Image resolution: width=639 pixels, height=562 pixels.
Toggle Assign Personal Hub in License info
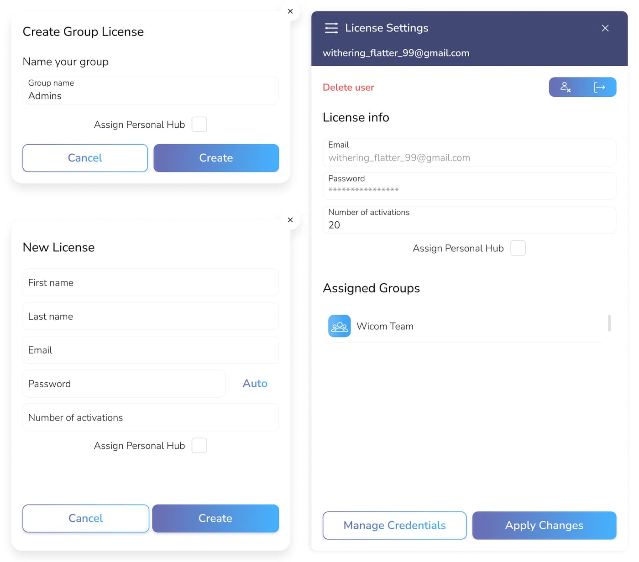(518, 248)
